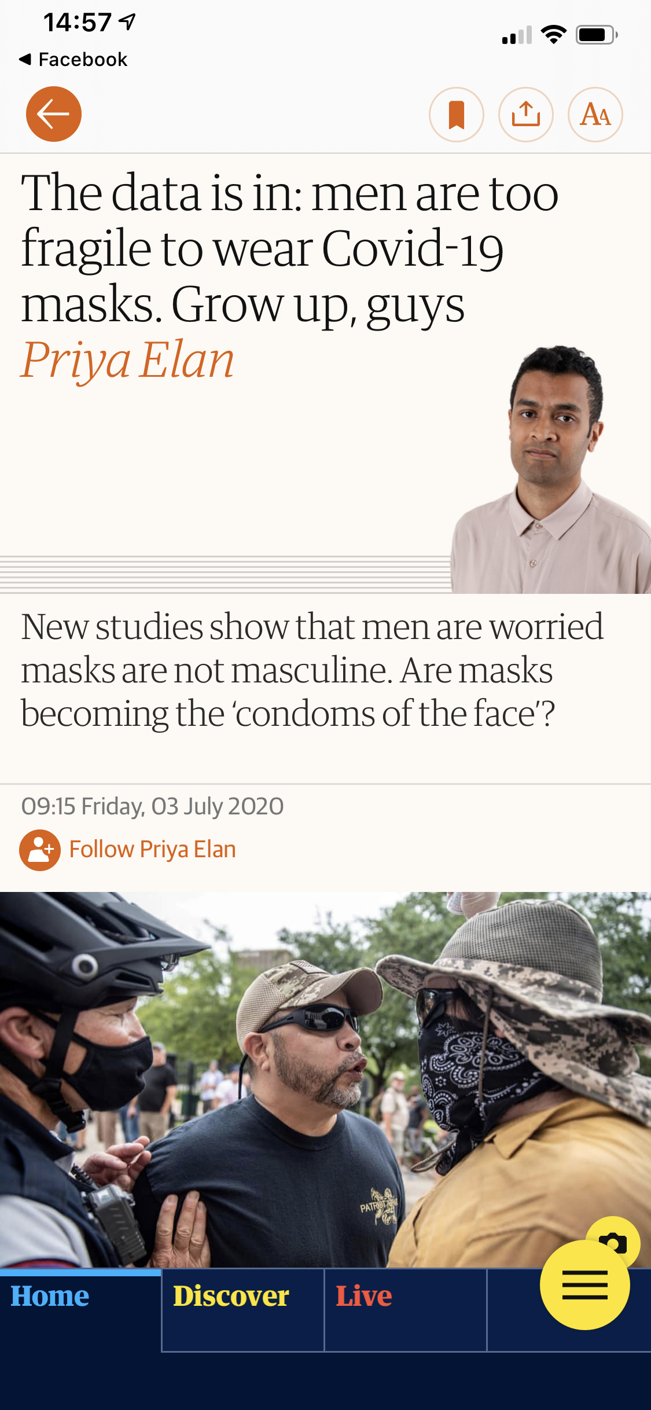Tap the article headline text
Screen dimensions: 651x1410
click(x=290, y=249)
